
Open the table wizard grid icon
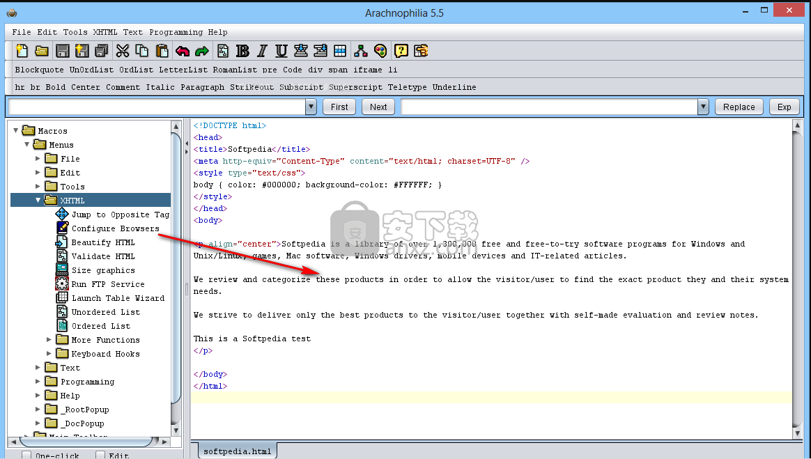click(340, 50)
